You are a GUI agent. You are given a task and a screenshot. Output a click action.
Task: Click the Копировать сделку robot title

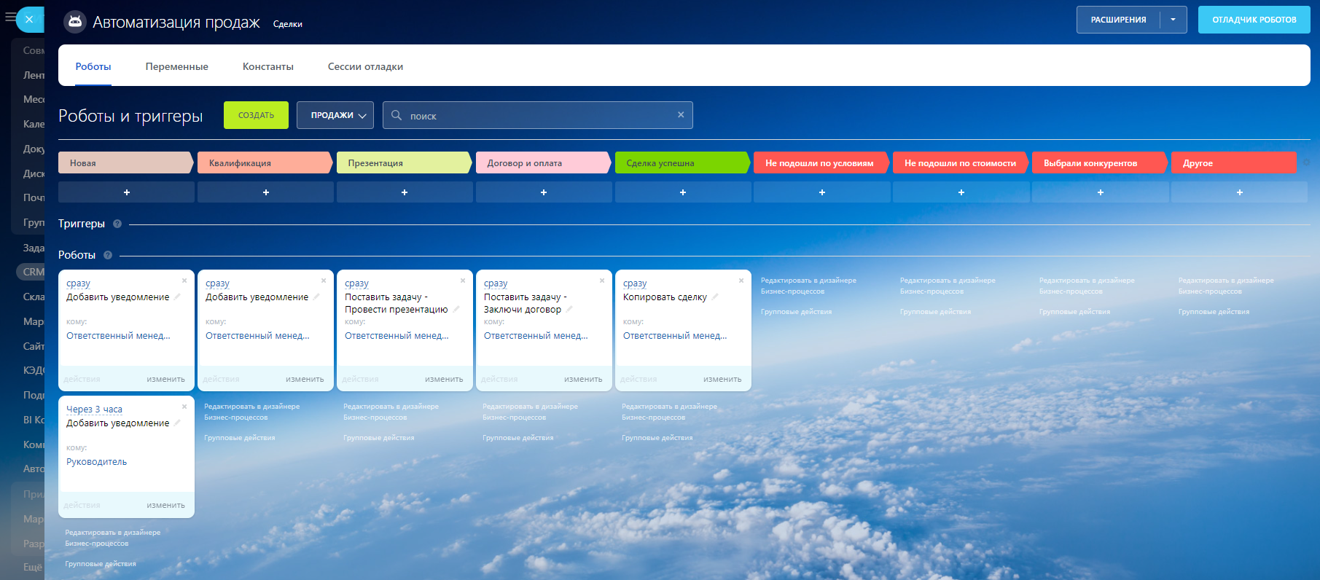665,297
